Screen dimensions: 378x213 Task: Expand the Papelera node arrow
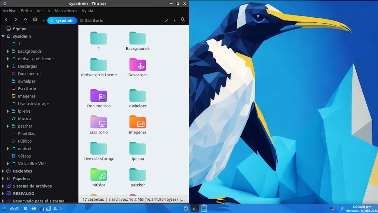click(x=3, y=179)
